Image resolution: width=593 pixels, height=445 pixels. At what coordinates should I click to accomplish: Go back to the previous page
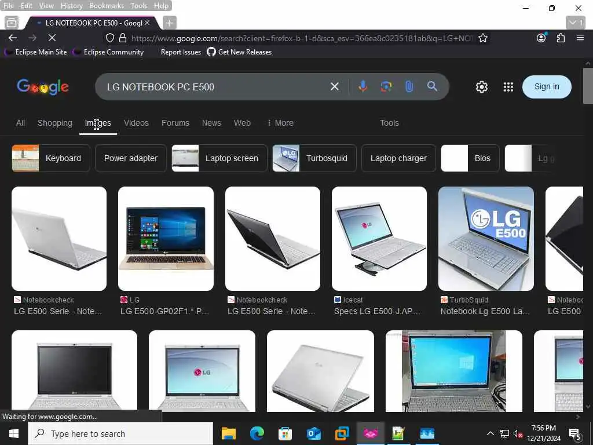[13, 38]
